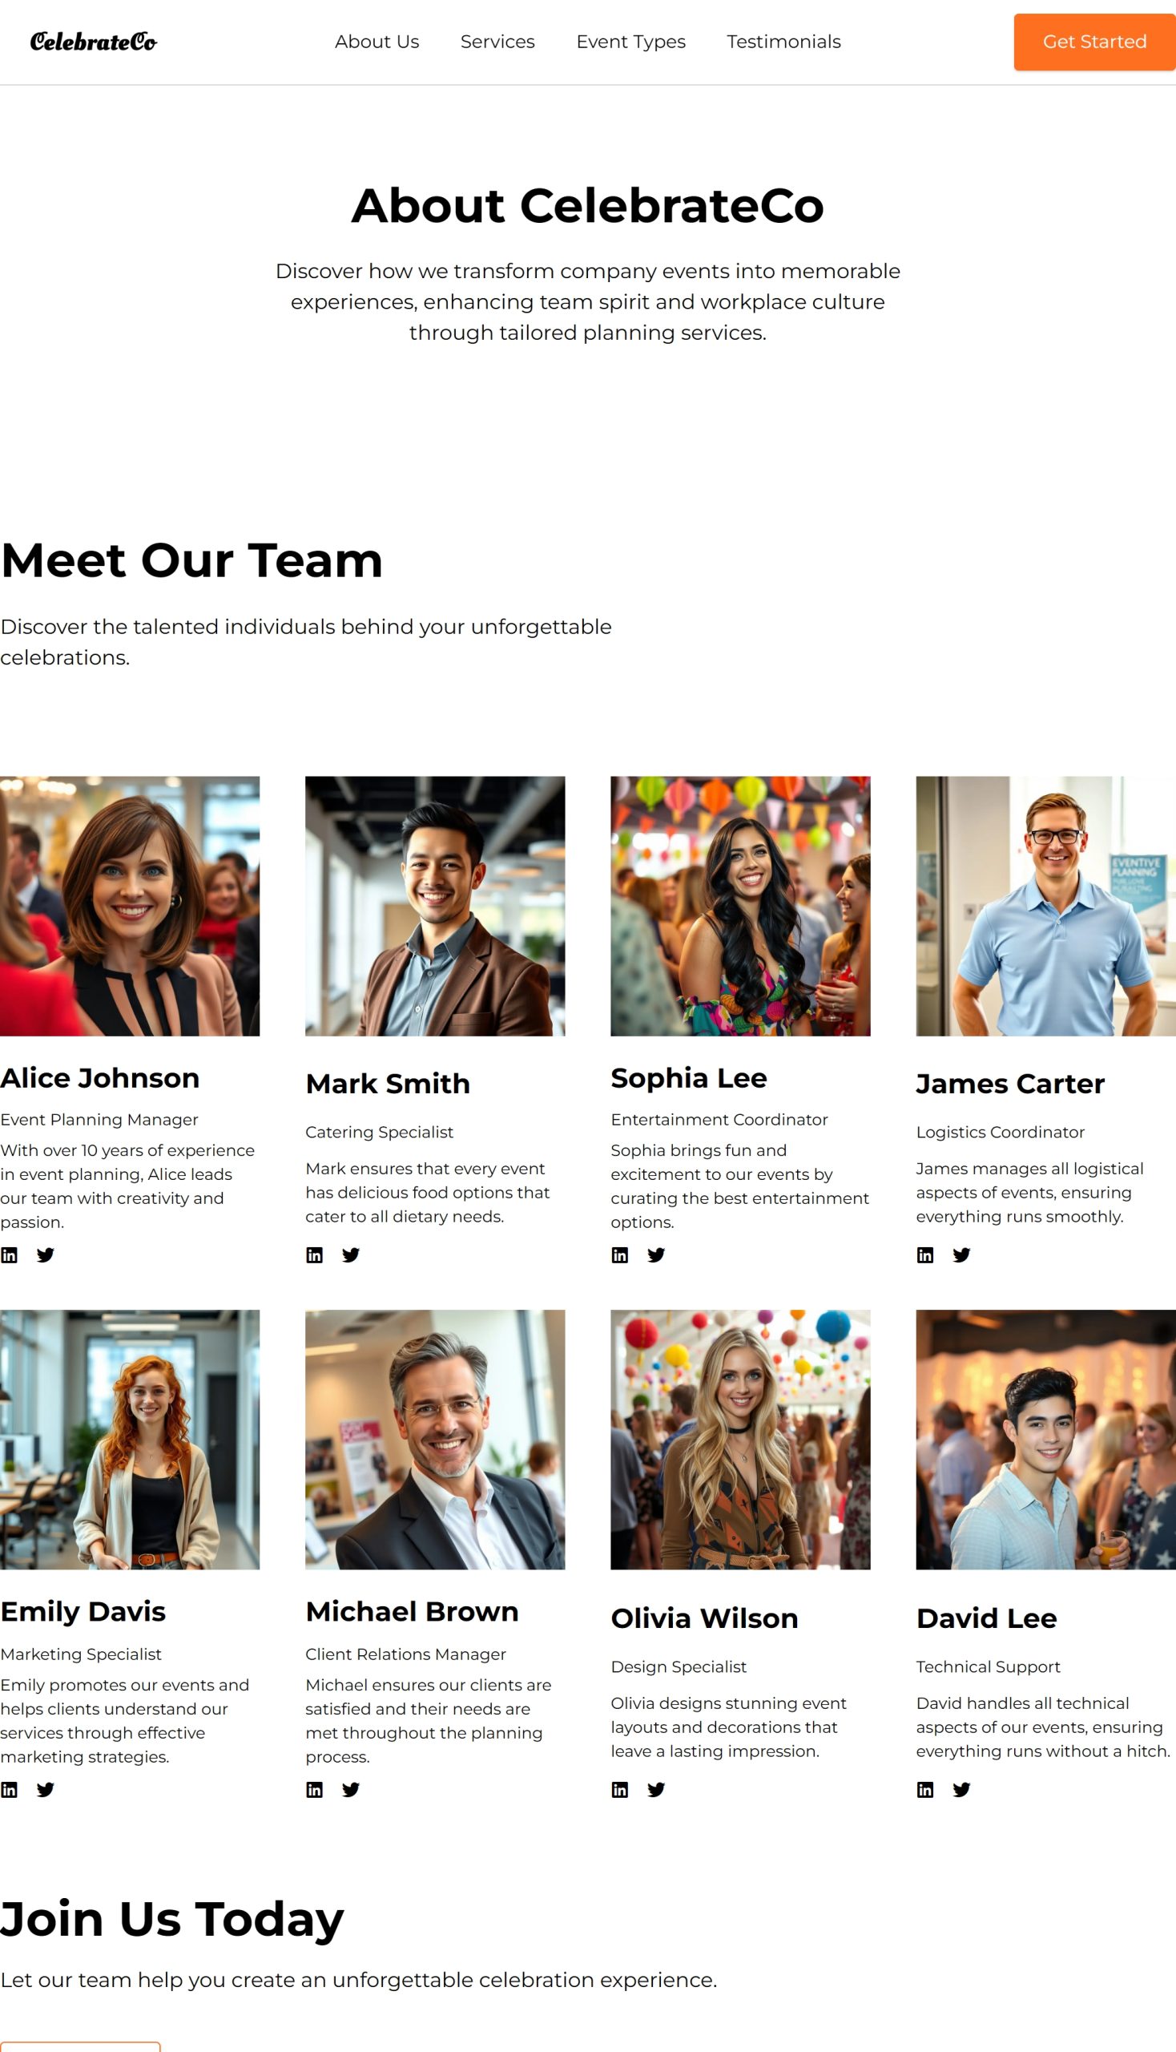
Task: Open the About Us menu item
Action: 377,41
